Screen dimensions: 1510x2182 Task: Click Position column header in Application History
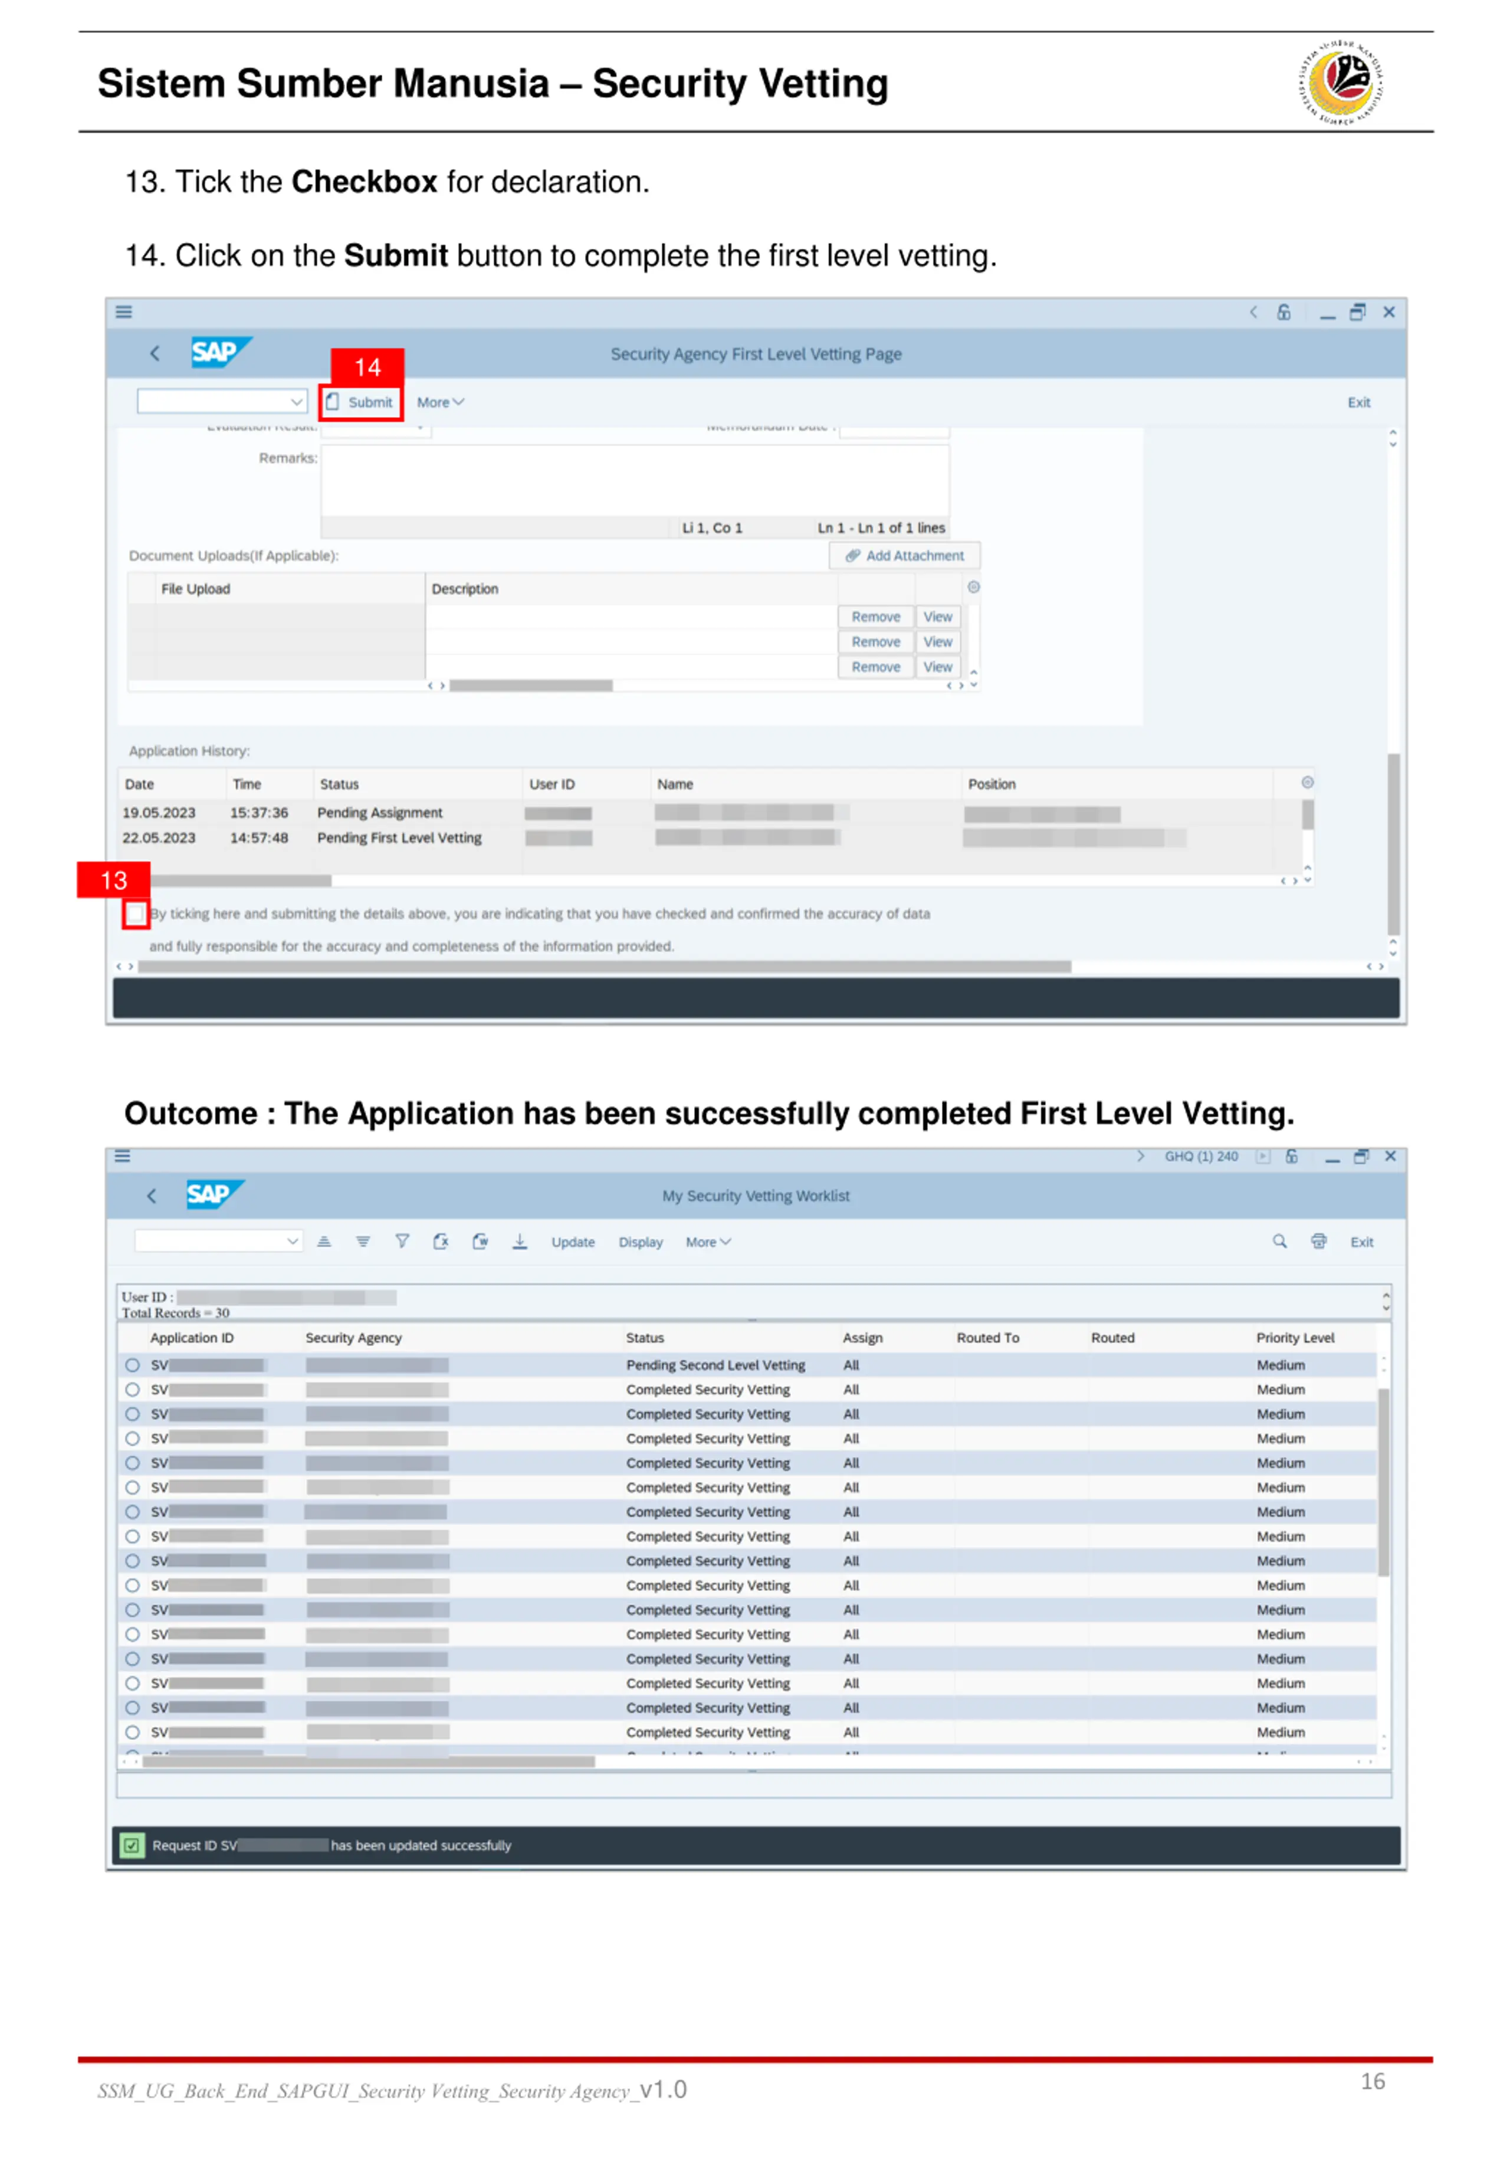[992, 784]
